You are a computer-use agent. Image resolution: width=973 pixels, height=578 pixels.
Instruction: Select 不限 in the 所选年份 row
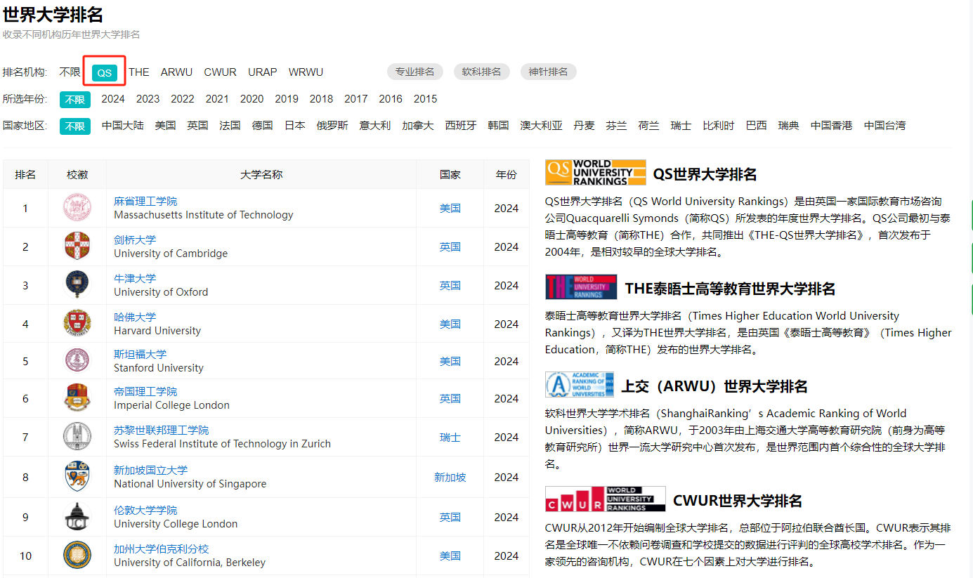pos(74,99)
